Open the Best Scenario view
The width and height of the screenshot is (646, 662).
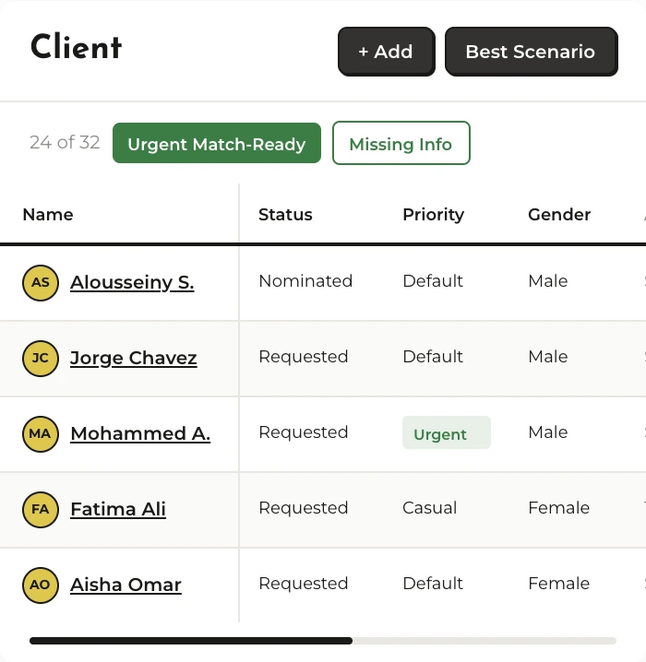tap(530, 52)
